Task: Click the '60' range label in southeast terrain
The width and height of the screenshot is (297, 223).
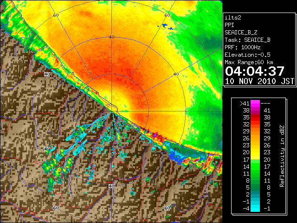Action: 167,208
